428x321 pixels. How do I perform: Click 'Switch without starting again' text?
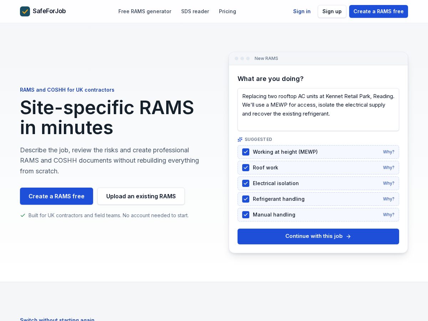pos(57,319)
